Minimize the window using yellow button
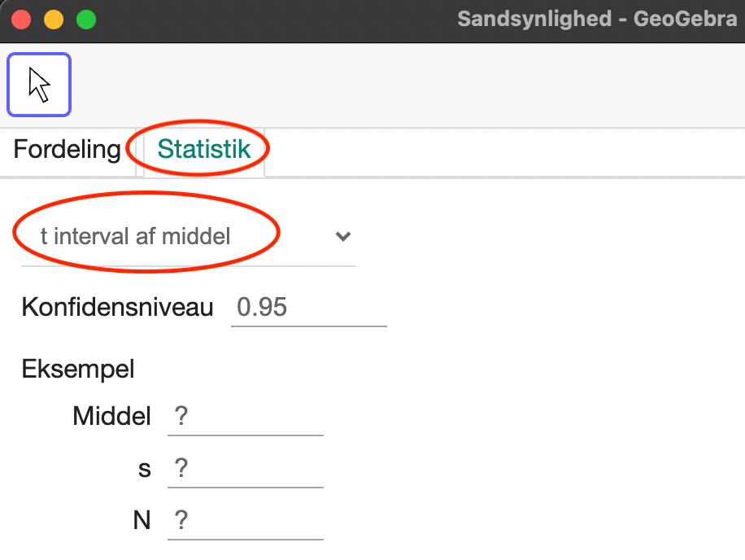Image resolution: width=745 pixels, height=560 pixels. pos(54,20)
